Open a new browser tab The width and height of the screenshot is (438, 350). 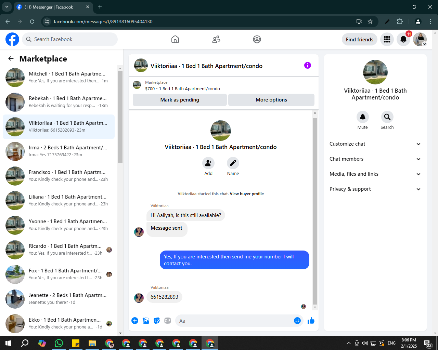(x=100, y=7)
